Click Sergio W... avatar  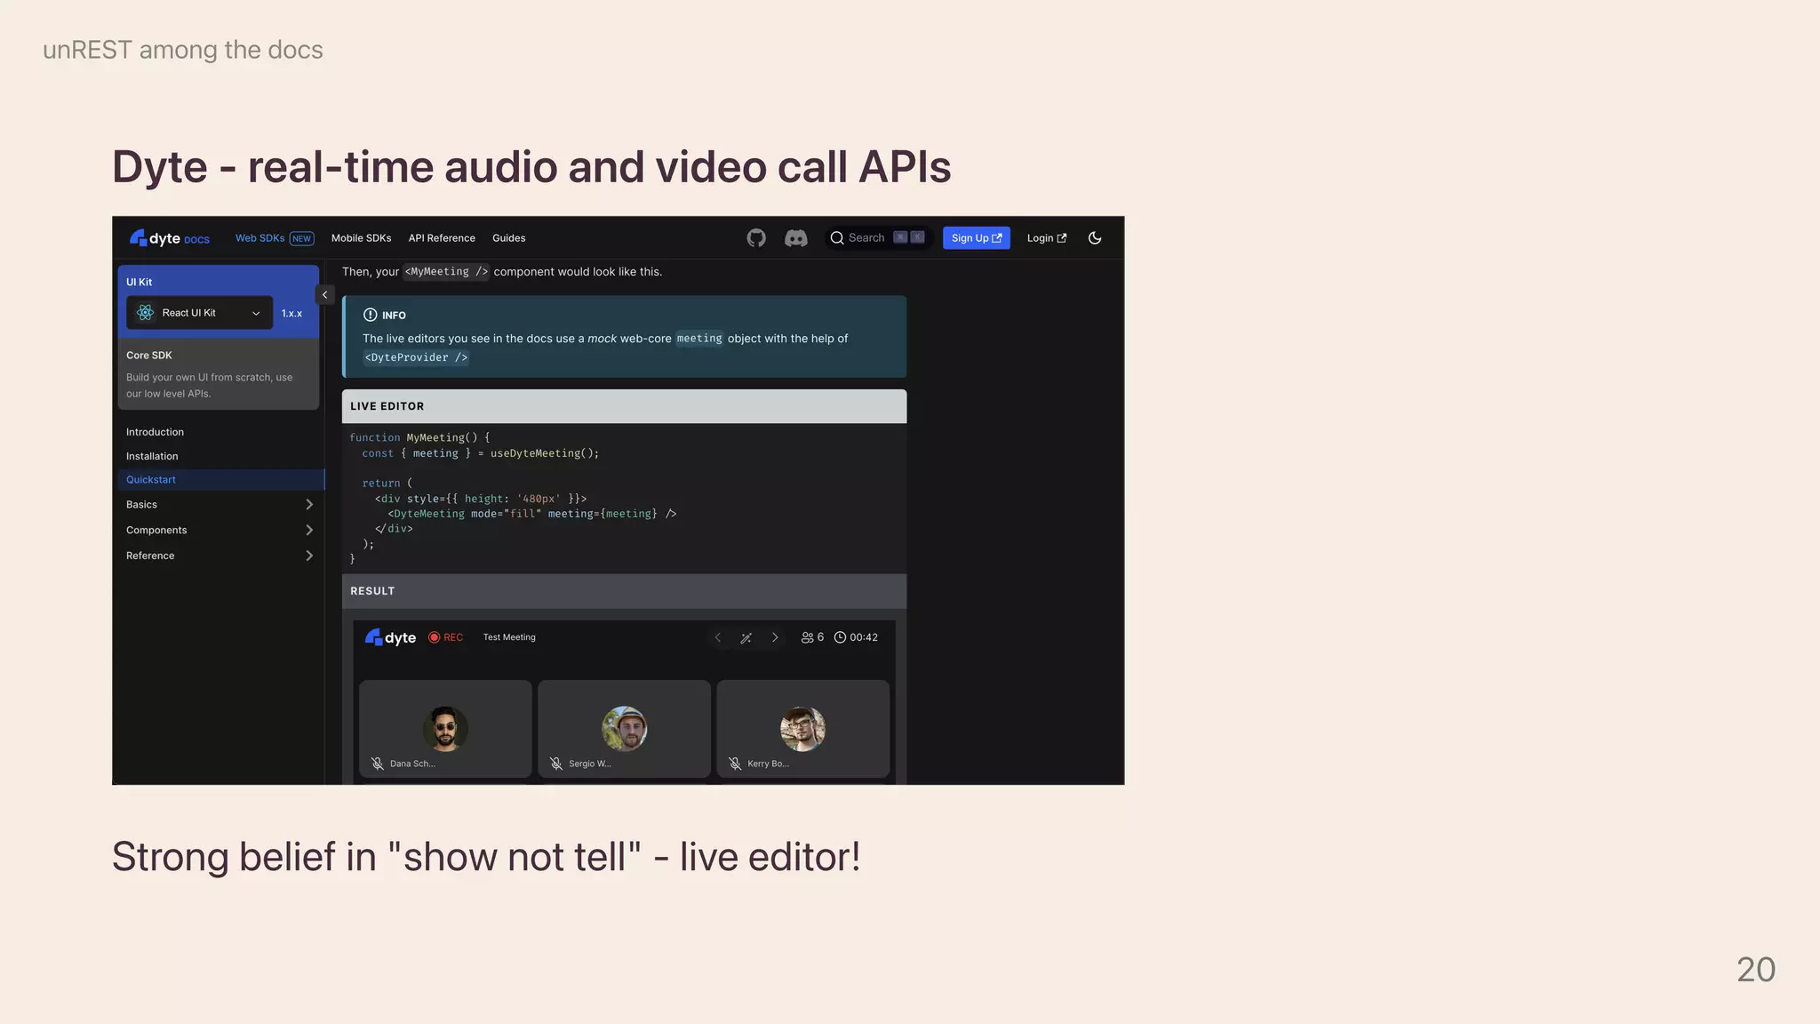coord(624,729)
